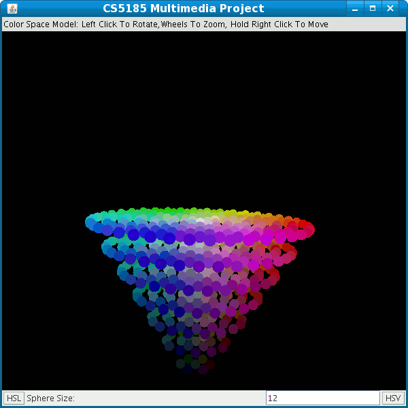Click the Sphere Size label
The width and height of the screenshot is (408, 408).
pyautogui.click(x=50, y=398)
